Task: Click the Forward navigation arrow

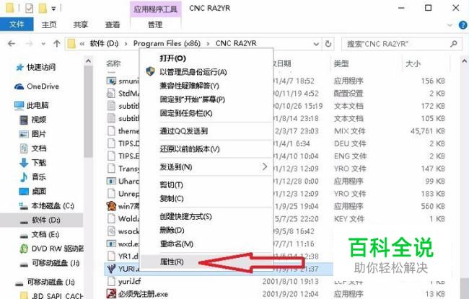Action: pyautogui.click(x=29, y=44)
